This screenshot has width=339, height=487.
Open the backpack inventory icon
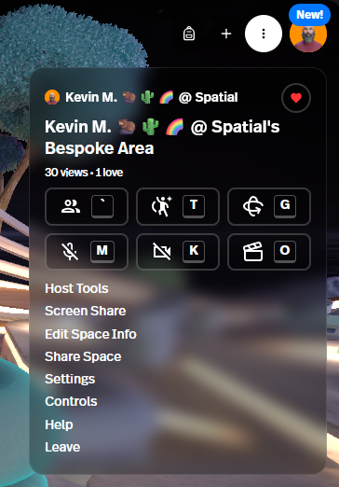coord(189,34)
